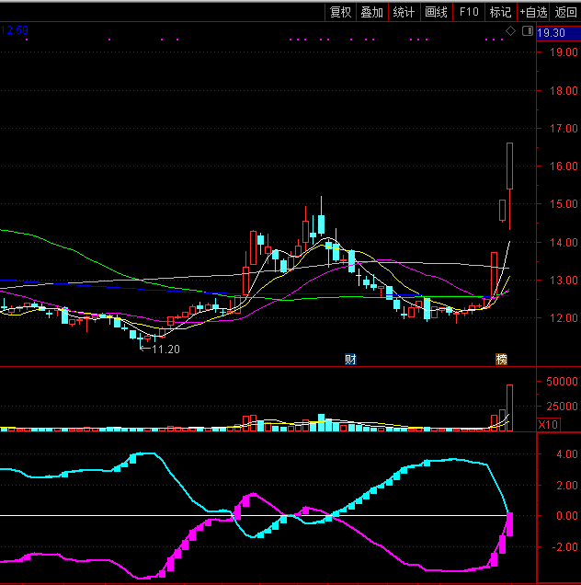The height and width of the screenshot is (585, 581).
Task: Click the X10 volume scale label
Action: (548, 425)
